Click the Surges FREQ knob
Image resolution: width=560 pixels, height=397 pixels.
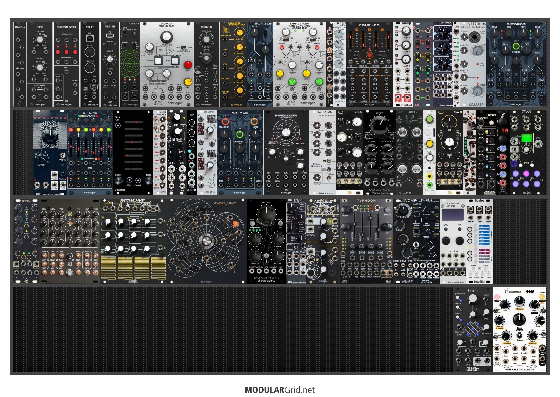pyautogui.click(x=254, y=32)
